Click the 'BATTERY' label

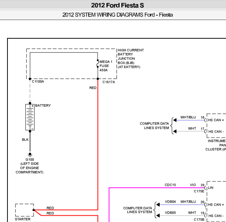[x=43, y=106]
